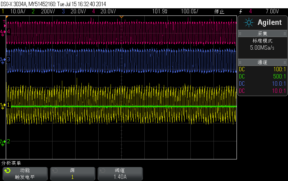Open the 源 source selection softkey

coord(72,173)
